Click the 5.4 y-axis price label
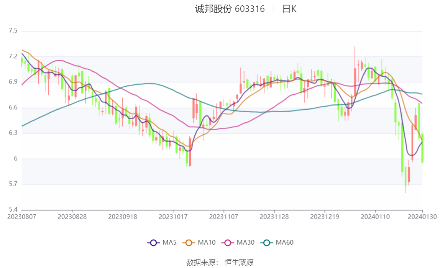This screenshot has width=440, height=268. click(13, 210)
